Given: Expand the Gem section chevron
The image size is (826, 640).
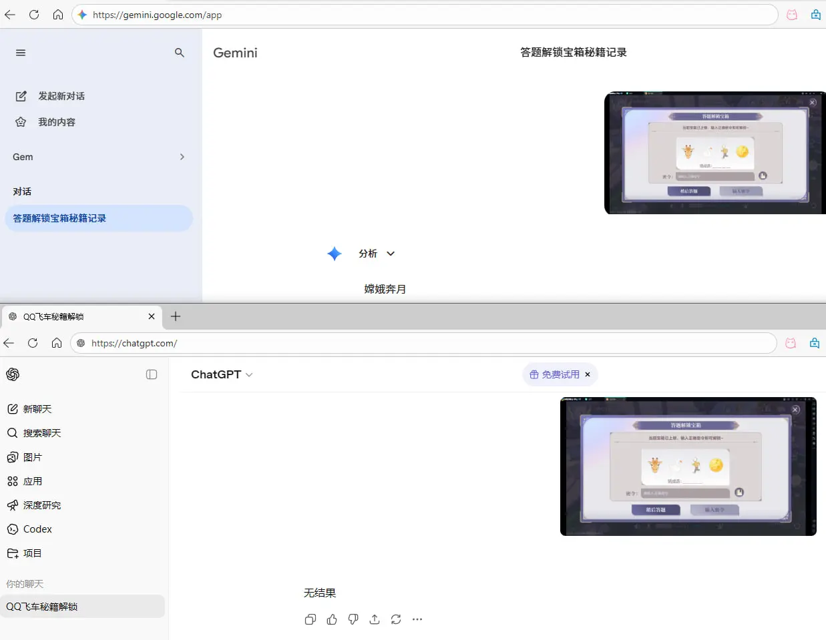Looking at the screenshot, I should coord(182,157).
